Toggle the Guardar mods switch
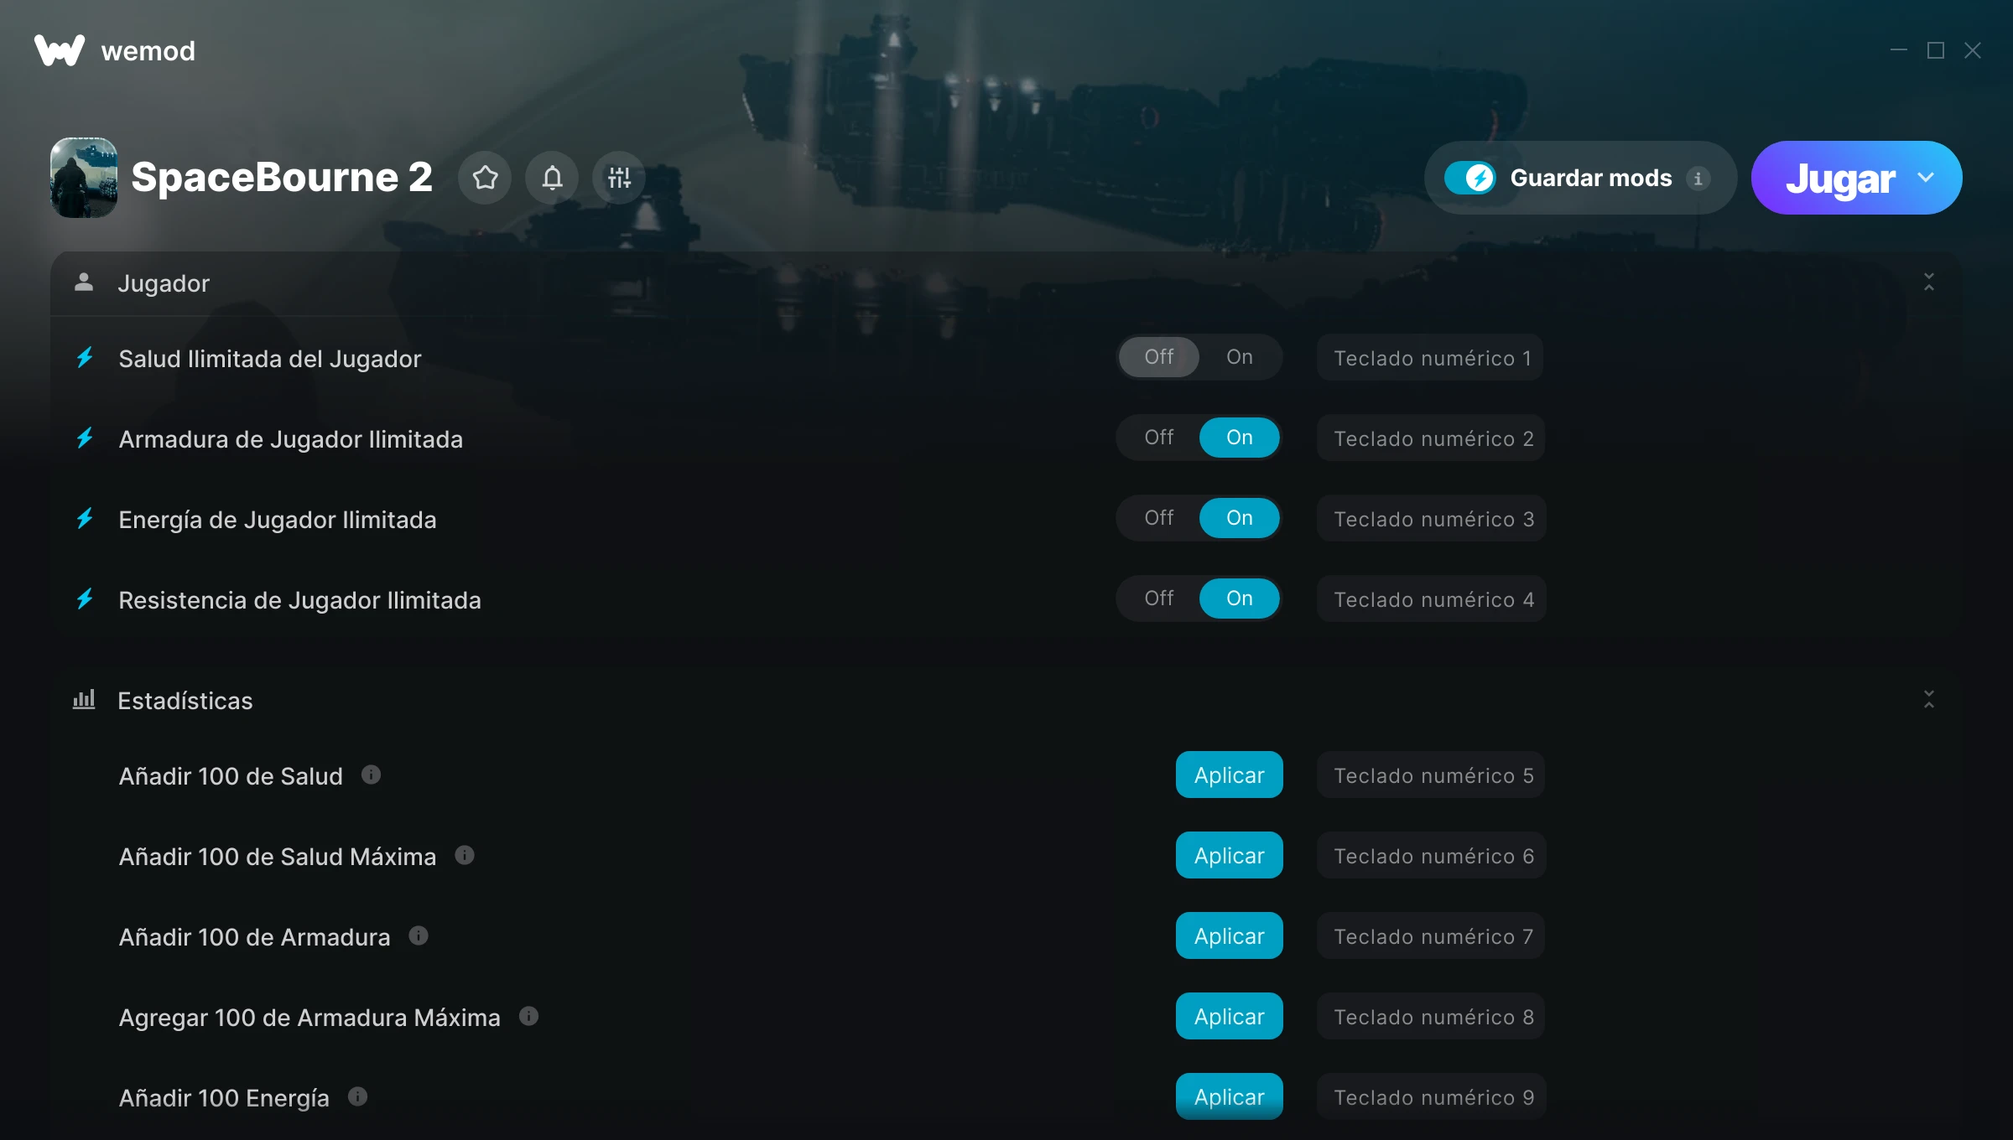 point(1469,178)
